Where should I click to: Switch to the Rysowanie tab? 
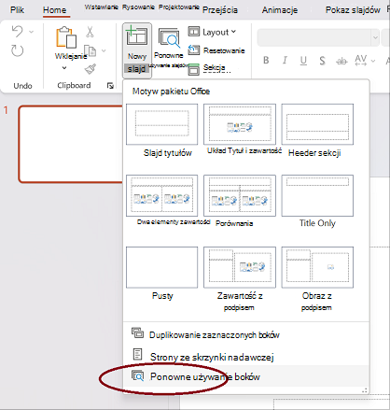point(138,7)
